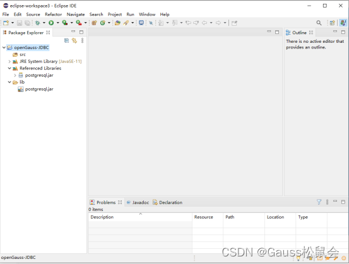Click the Back navigation arrow icon

pyautogui.click(x=204, y=23)
